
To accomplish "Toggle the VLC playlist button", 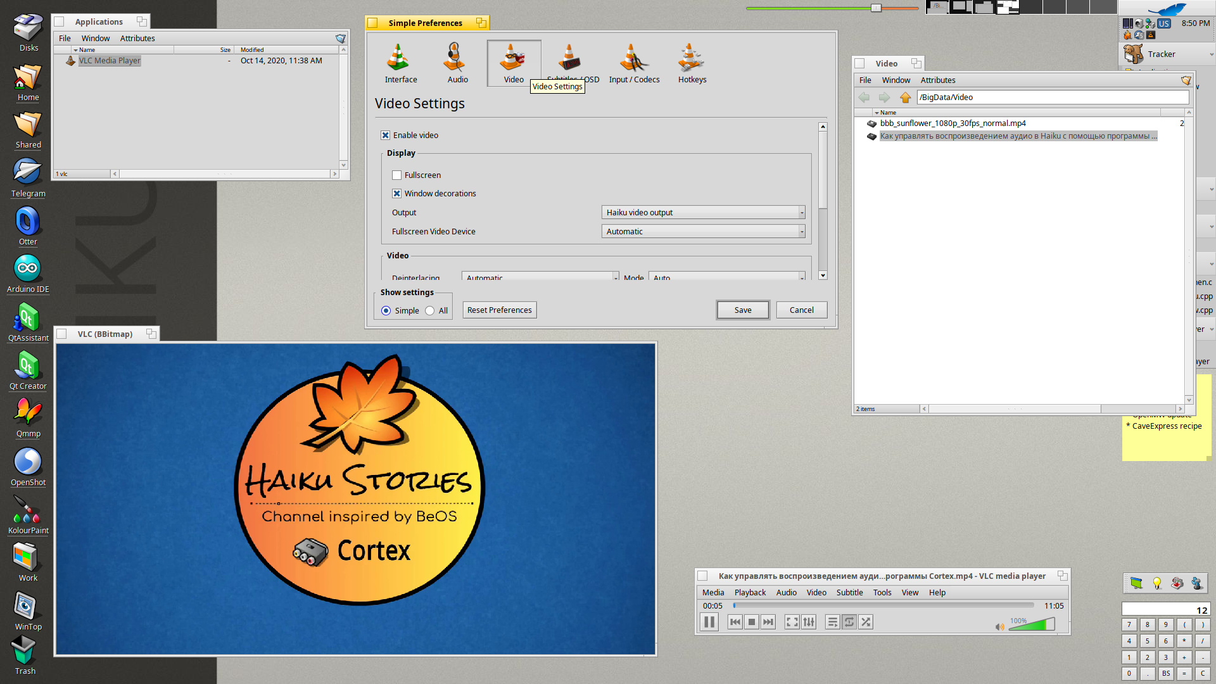I will click(x=833, y=622).
